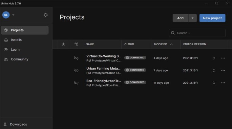Click unlinked icon for Eco-FriendlyUrbanTr project
Screen dimensions: 232x129
tap(76, 83)
